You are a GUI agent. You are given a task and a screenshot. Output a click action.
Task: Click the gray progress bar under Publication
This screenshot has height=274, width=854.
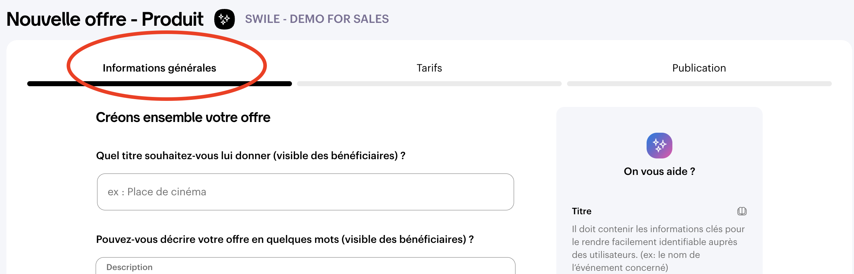[699, 84]
